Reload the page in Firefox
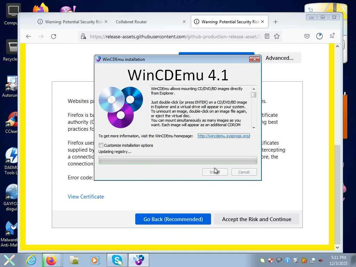356x267 pixels. pyautogui.click(x=54, y=36)
